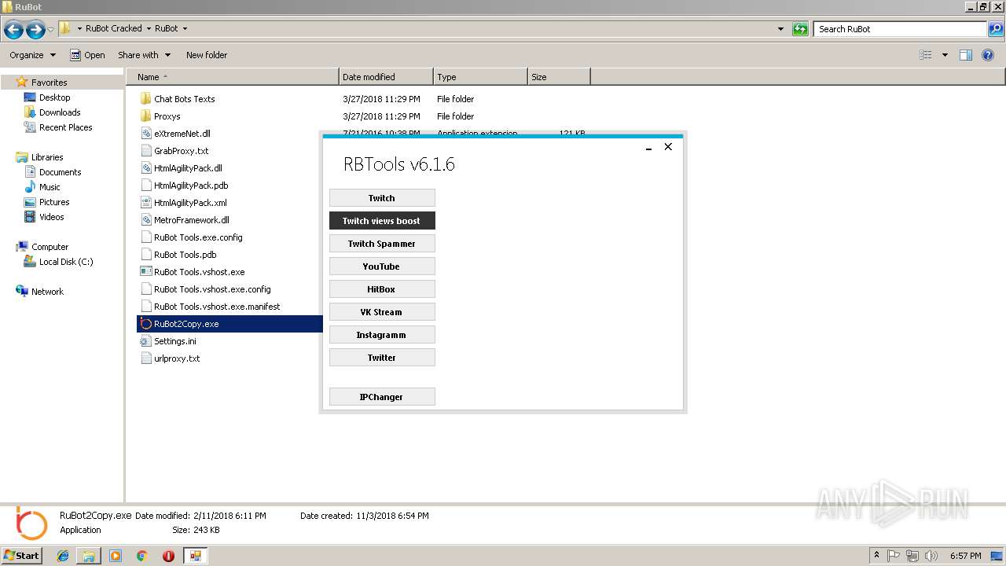Toggle the preview pane icon
The image size is (1006, 566).
coord(966,55)
